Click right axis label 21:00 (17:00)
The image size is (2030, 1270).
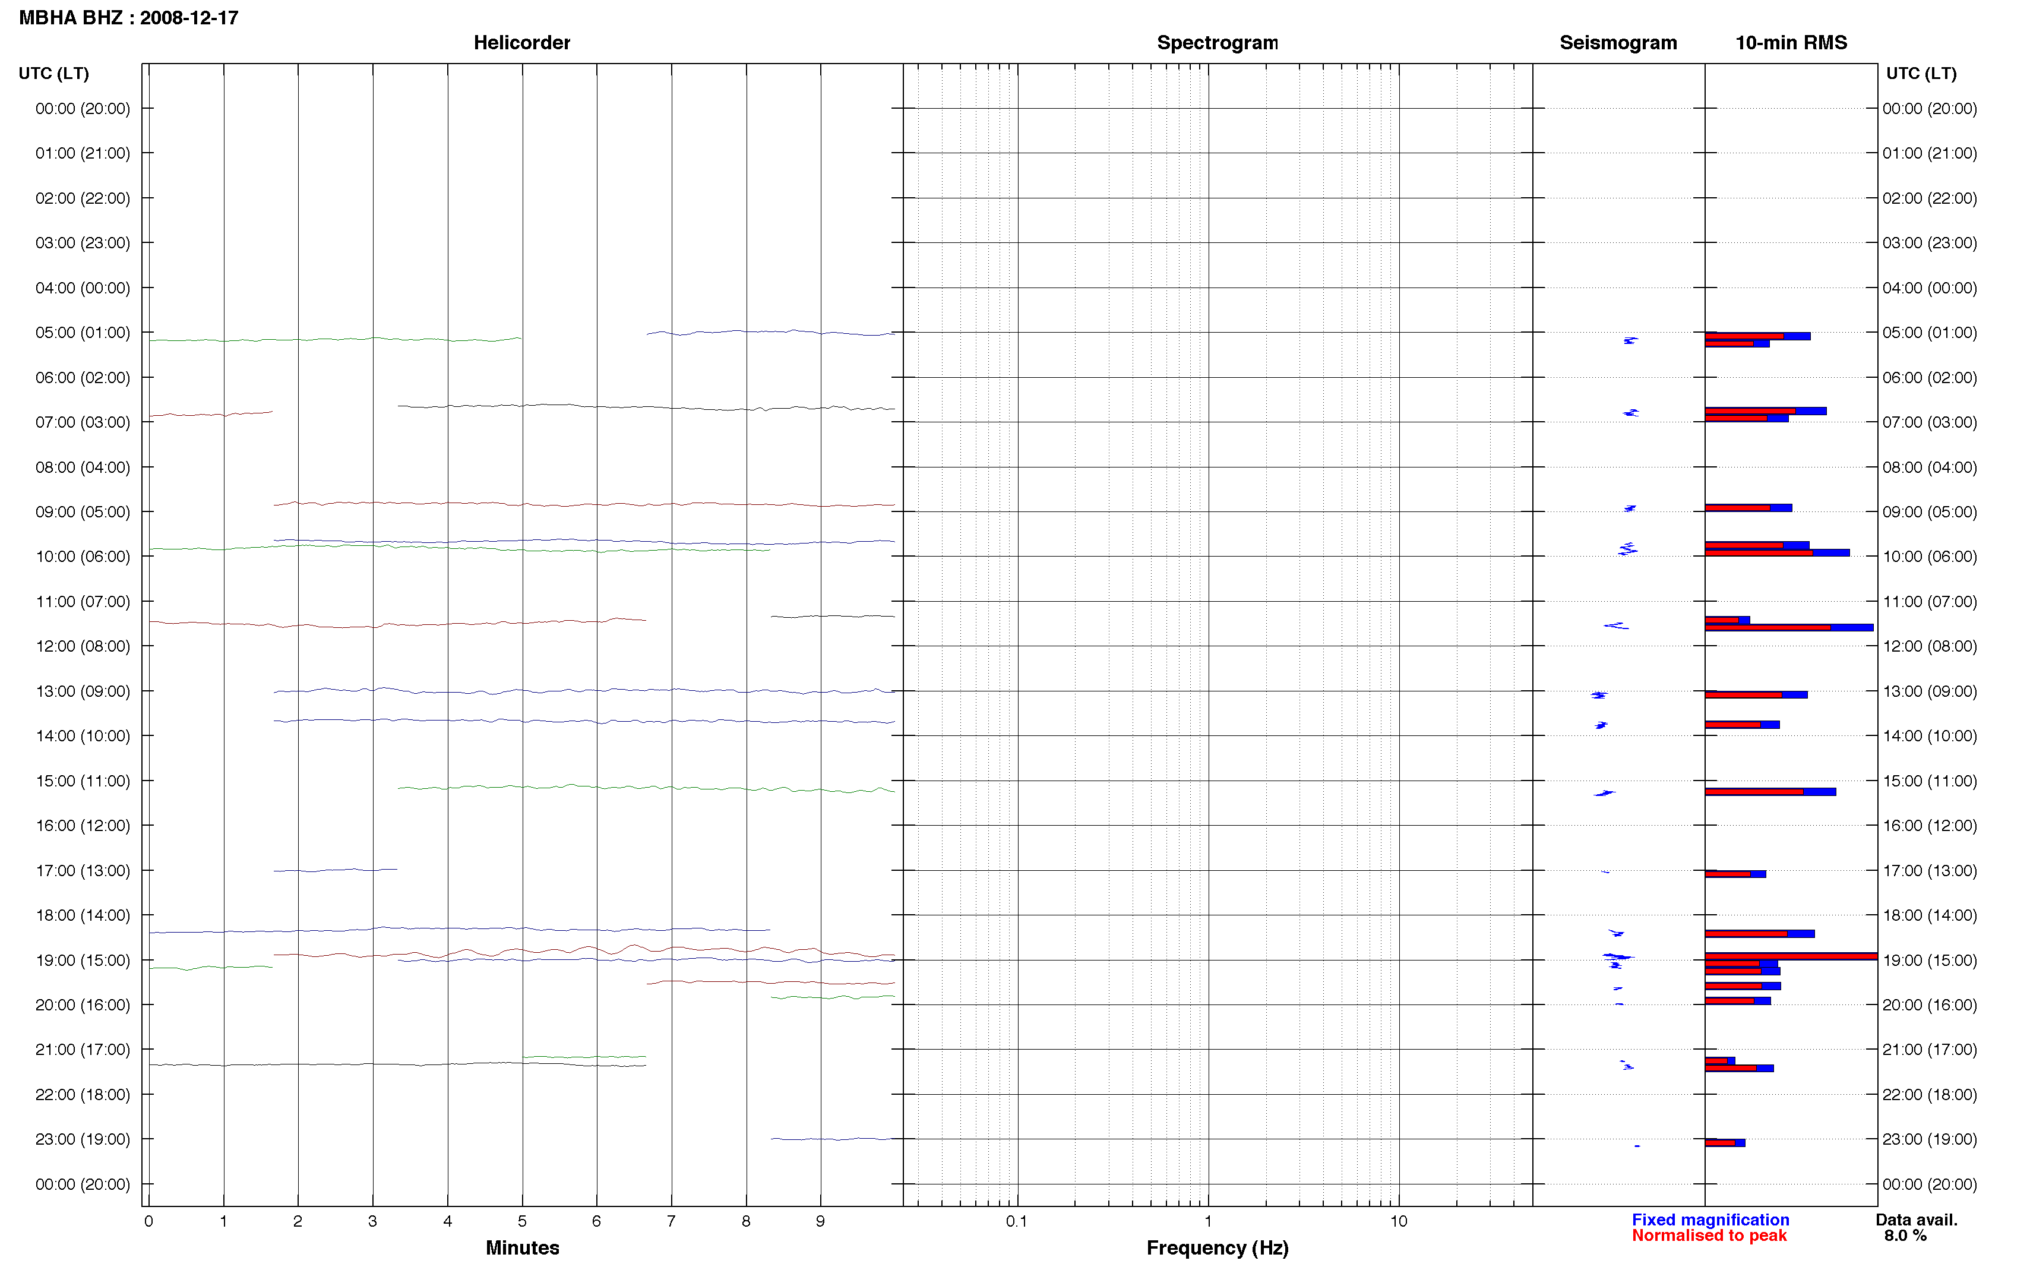[x=1929, y=1050]
